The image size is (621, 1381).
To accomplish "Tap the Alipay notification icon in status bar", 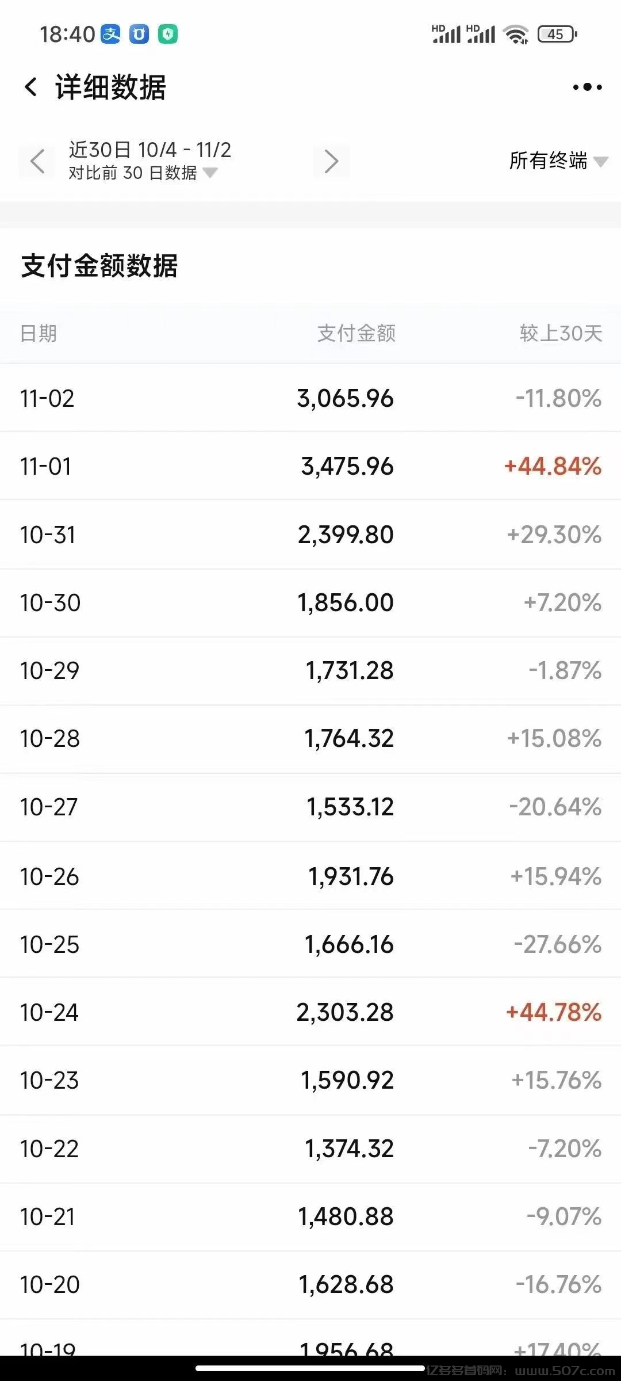I will 111,35.
